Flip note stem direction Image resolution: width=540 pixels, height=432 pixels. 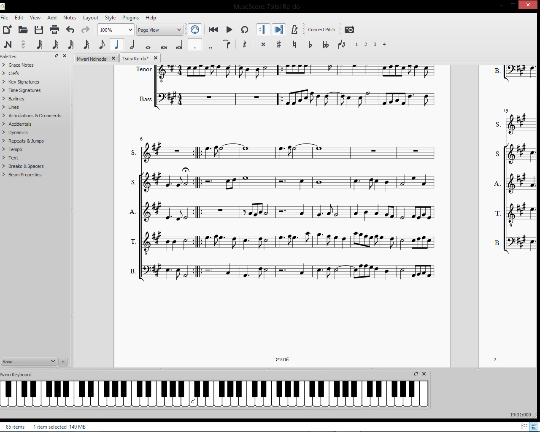point(342,44)
